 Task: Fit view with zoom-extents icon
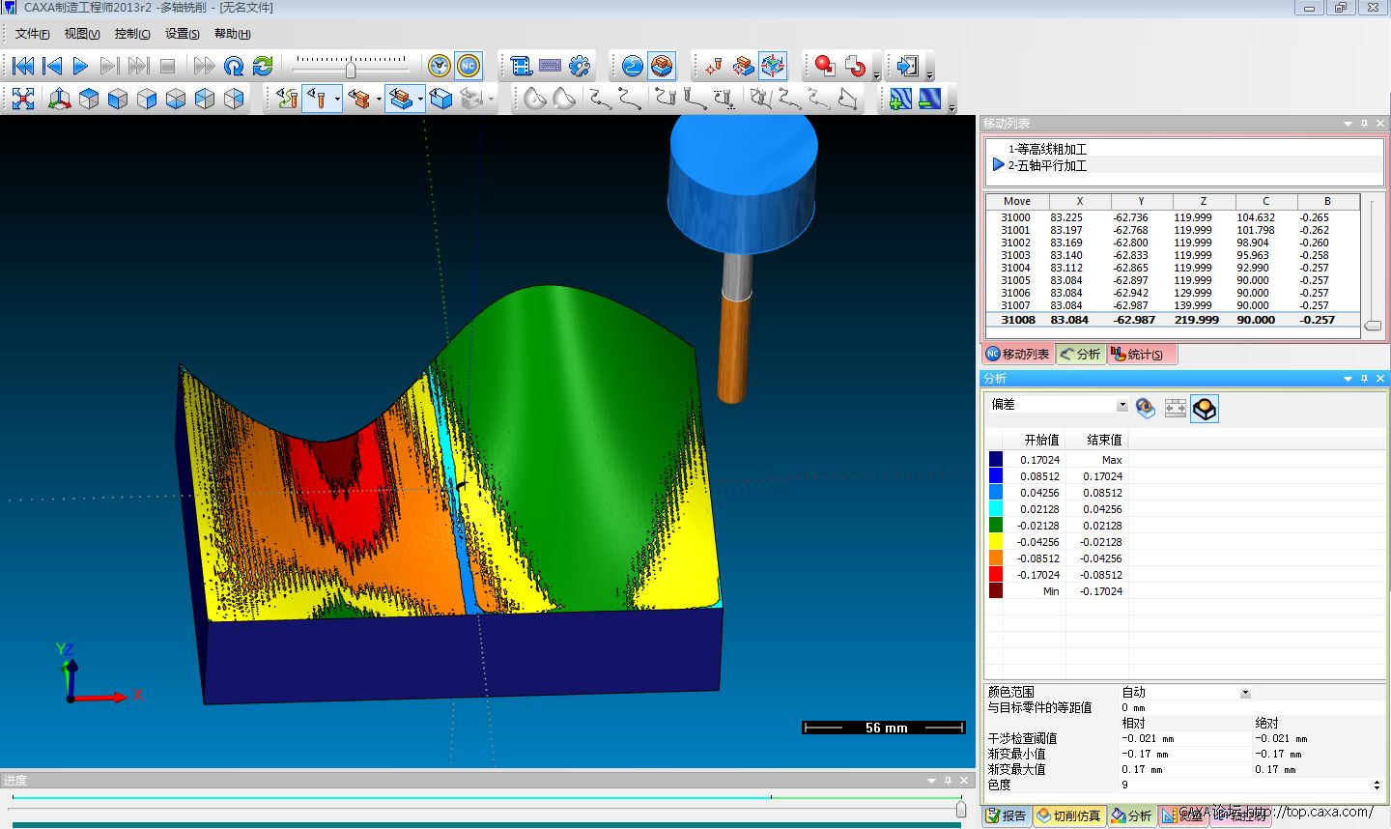coord(23,99)
